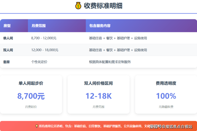This screenshot has width=197, height=131.
Task: Click the 8,700 - 12,000元 price cell
Action: 44,38
